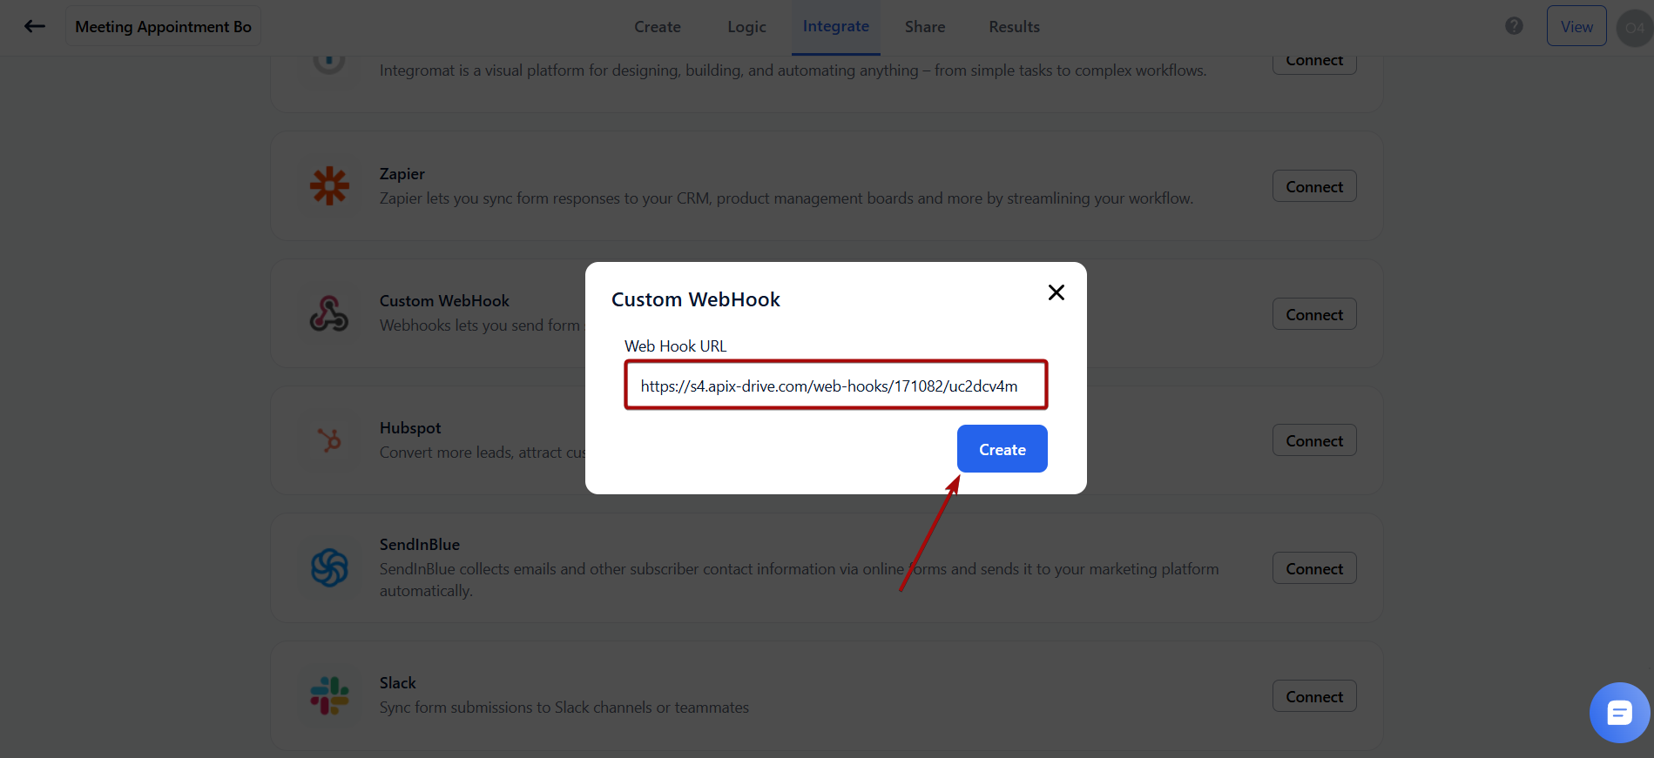Select the Integrate tab
The image size is (1654, 758).
coord(836,26)
